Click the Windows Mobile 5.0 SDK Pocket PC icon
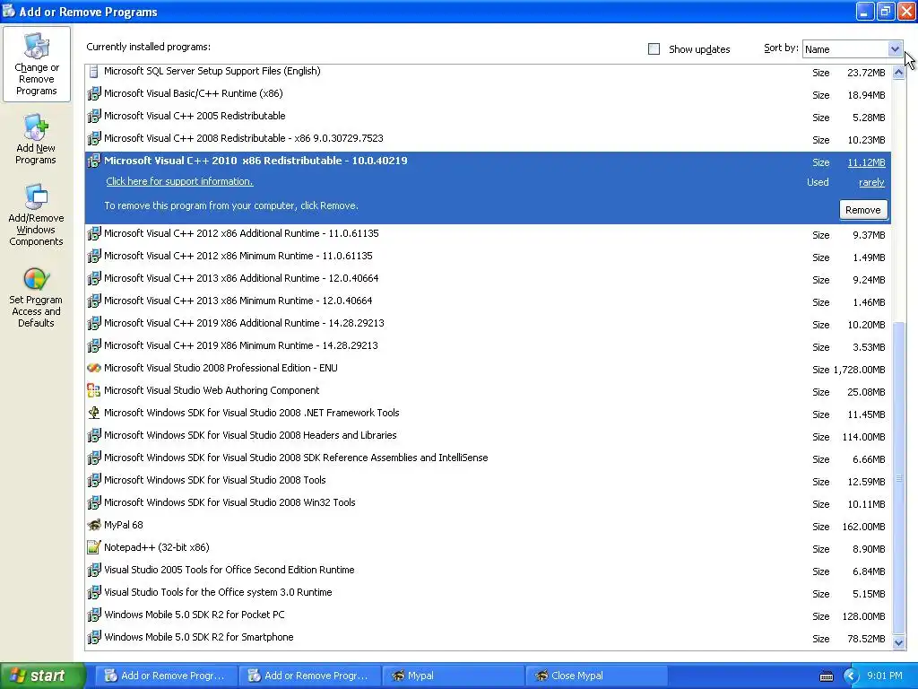Screen dimensions: 918x689 click(x=93, y=615)
